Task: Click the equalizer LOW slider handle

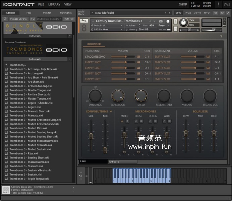Action: 186,133
